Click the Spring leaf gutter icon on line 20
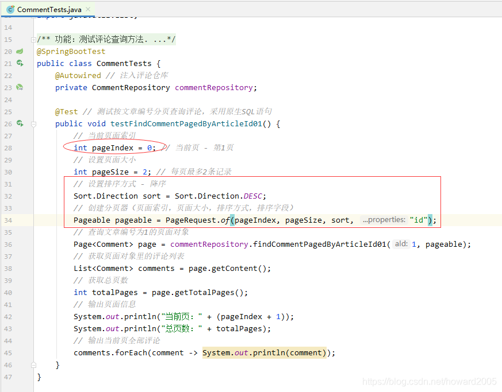 click(20, 51)
